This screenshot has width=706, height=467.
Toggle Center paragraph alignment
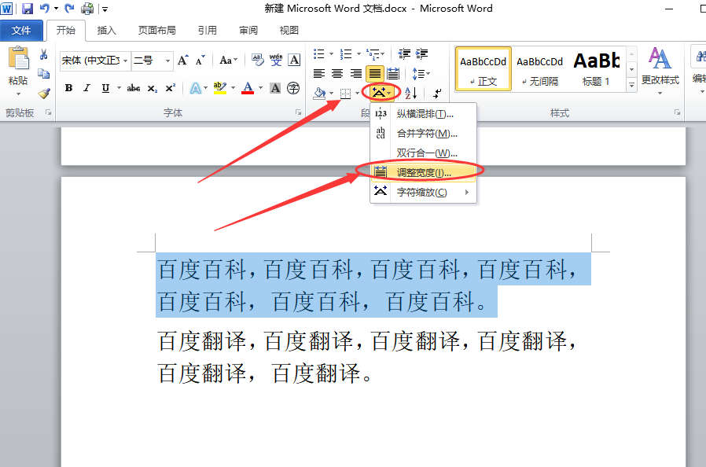337,73
